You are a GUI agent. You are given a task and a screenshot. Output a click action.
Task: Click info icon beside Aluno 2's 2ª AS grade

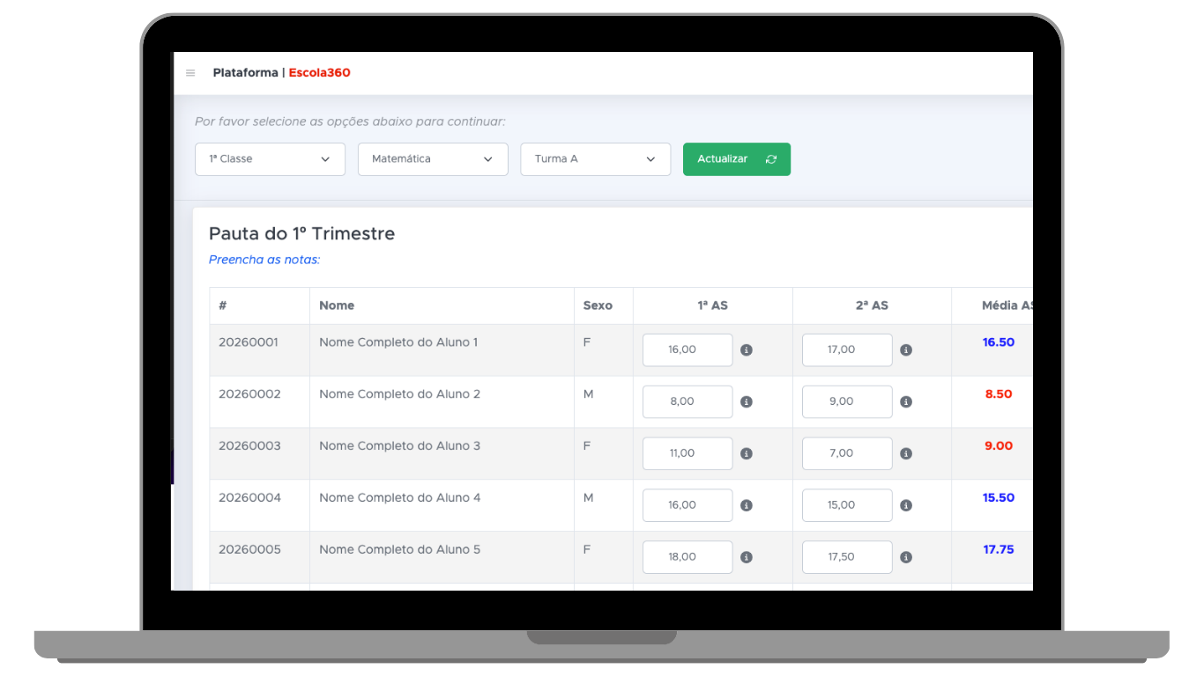[906, 402]
